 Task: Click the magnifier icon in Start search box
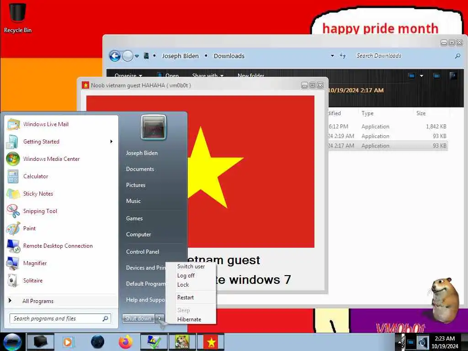pyautogui.click(x=106, y=319)
